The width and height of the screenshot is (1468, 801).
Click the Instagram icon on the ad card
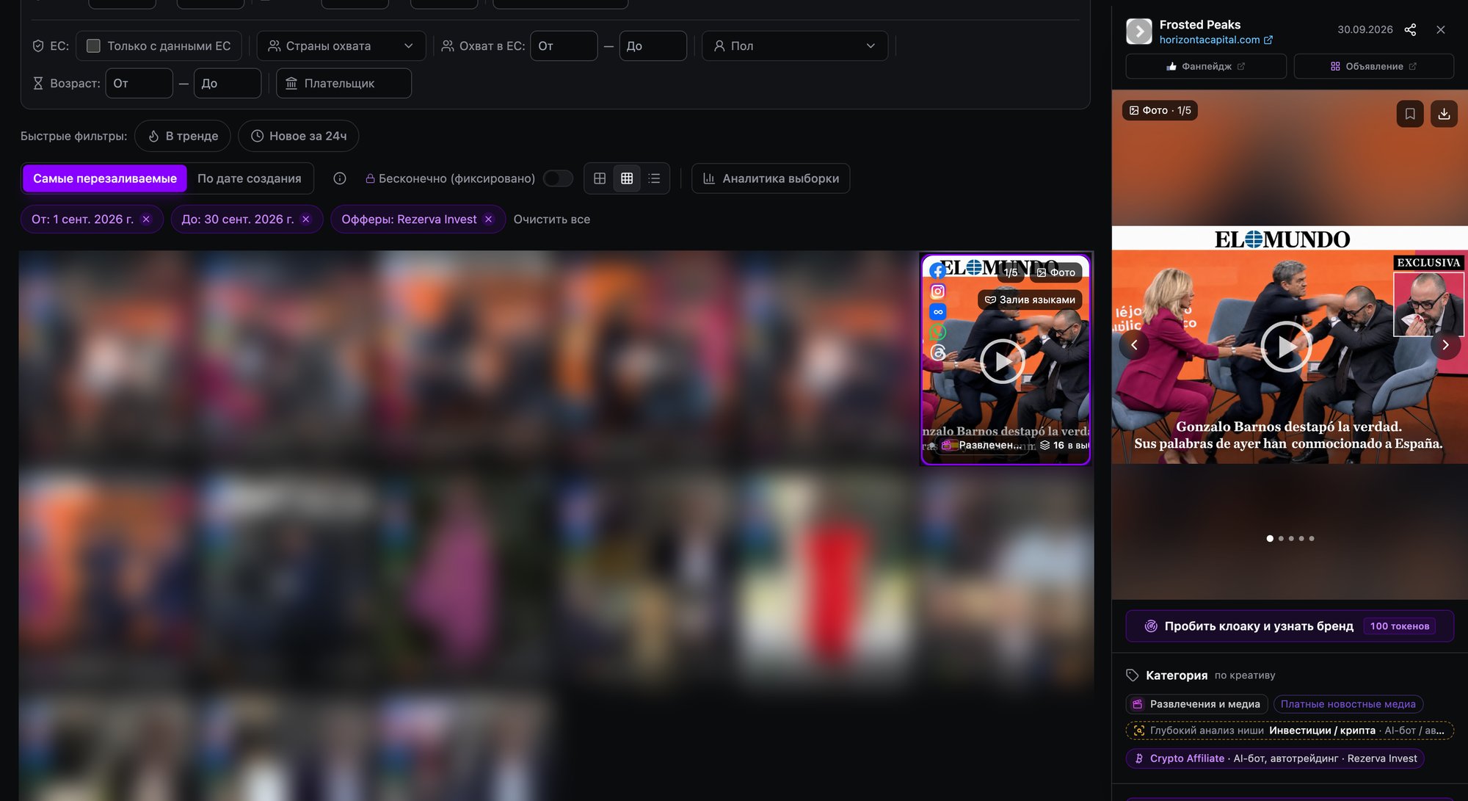(x=938, y=291)
